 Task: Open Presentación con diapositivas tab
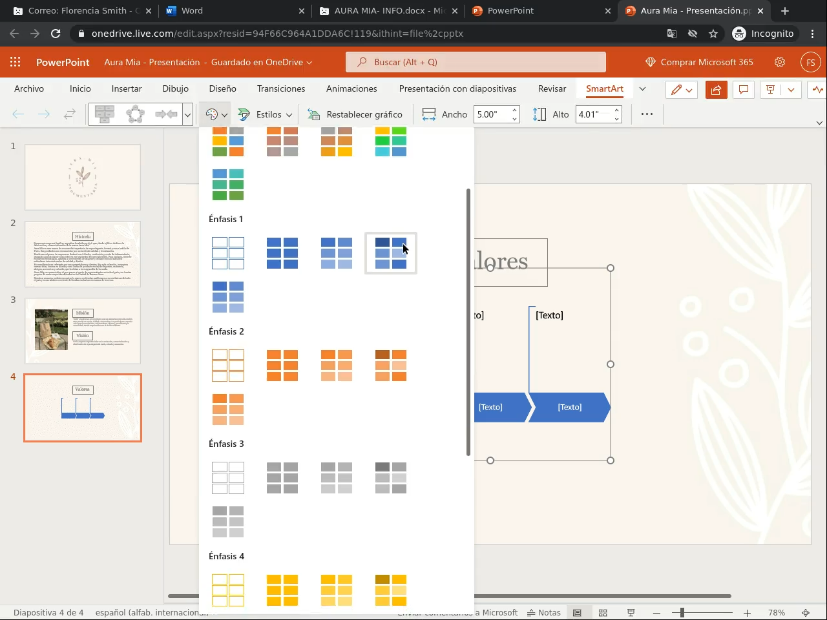tap(457, 88)
